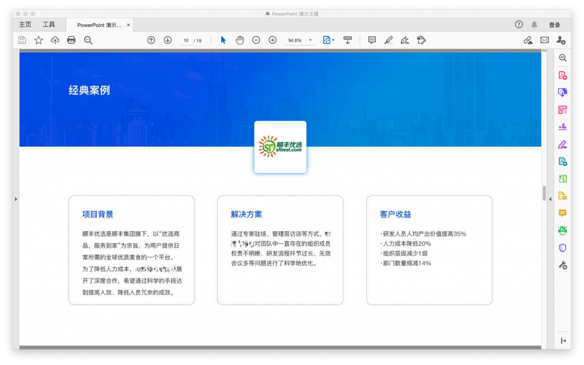This screenshot has height=365, width=584.
Task: Open the Fill & Sign sidebar tool
Action: point(563,144)
